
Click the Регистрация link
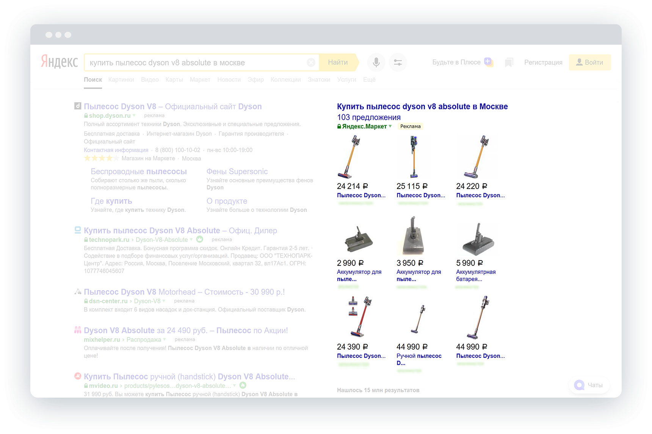(x=543, y=62)
